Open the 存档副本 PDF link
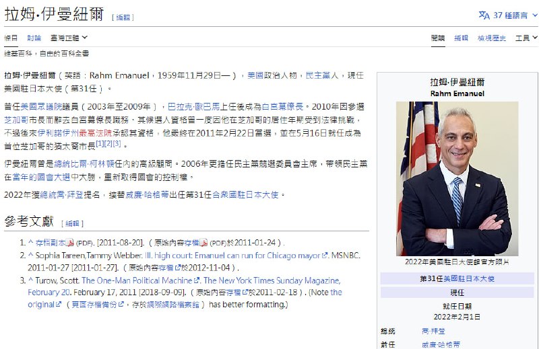The width and height of the screenshot is (539, 349). coord(50,243)
